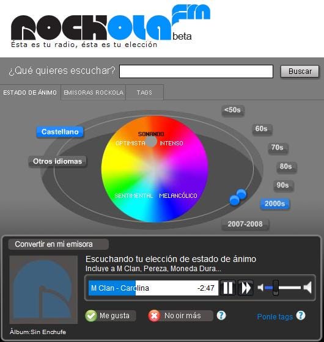The image size is (324, 342).
Task: Switch to Estado de Ánimo tab
Action: pyautogui.click(x=30, y=92)
